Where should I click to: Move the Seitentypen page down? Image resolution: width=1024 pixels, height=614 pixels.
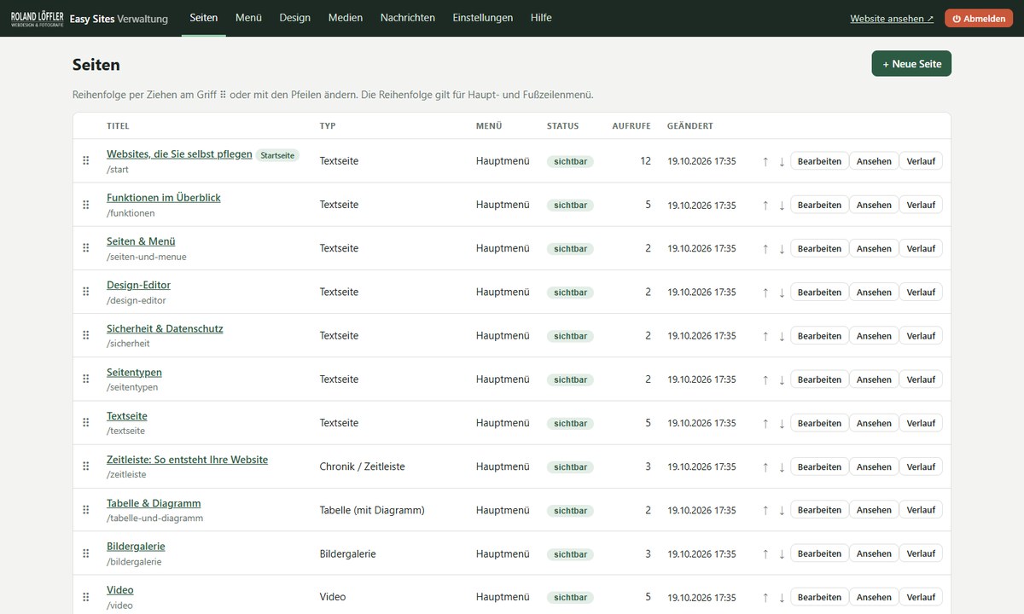point(782,379)
